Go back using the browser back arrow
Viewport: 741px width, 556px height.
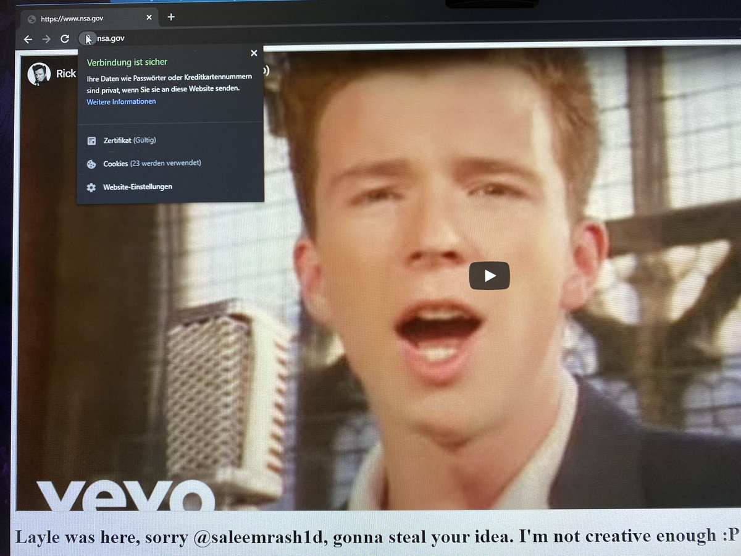(28, 39)
